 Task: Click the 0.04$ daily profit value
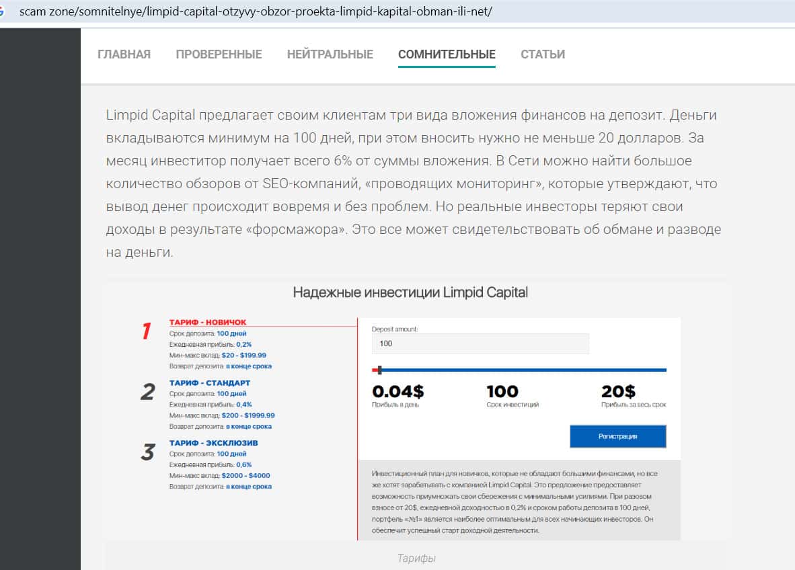pyautogui.click(x=397, y=391)
